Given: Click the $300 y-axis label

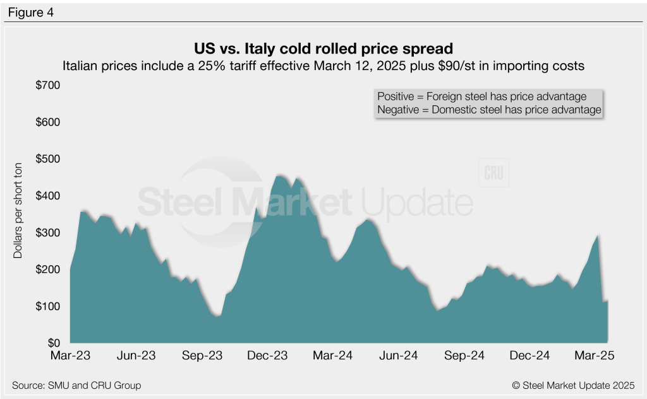Looking at the screenshot, I should click(x=48, y=233).
